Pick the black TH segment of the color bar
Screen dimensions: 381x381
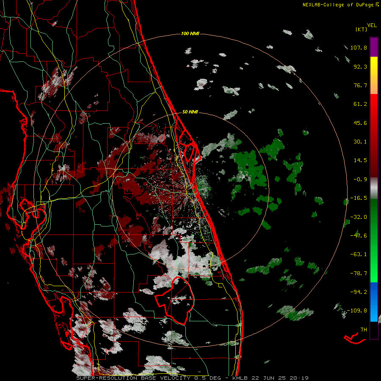[374, 330]
